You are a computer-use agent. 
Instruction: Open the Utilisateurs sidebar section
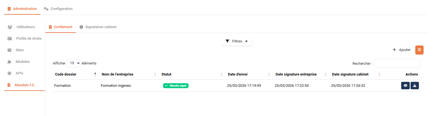(x=25, y=27)
